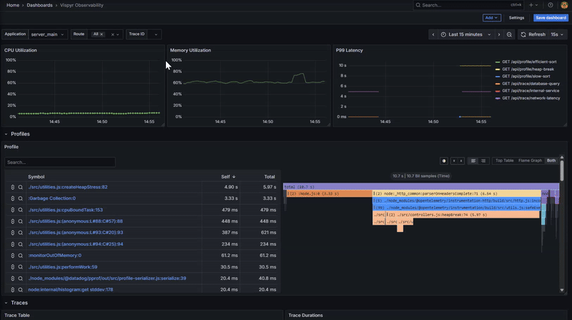
Task: Clear the Route filter with the X icon
Action: pyautogui.click(x=113, y=34)
